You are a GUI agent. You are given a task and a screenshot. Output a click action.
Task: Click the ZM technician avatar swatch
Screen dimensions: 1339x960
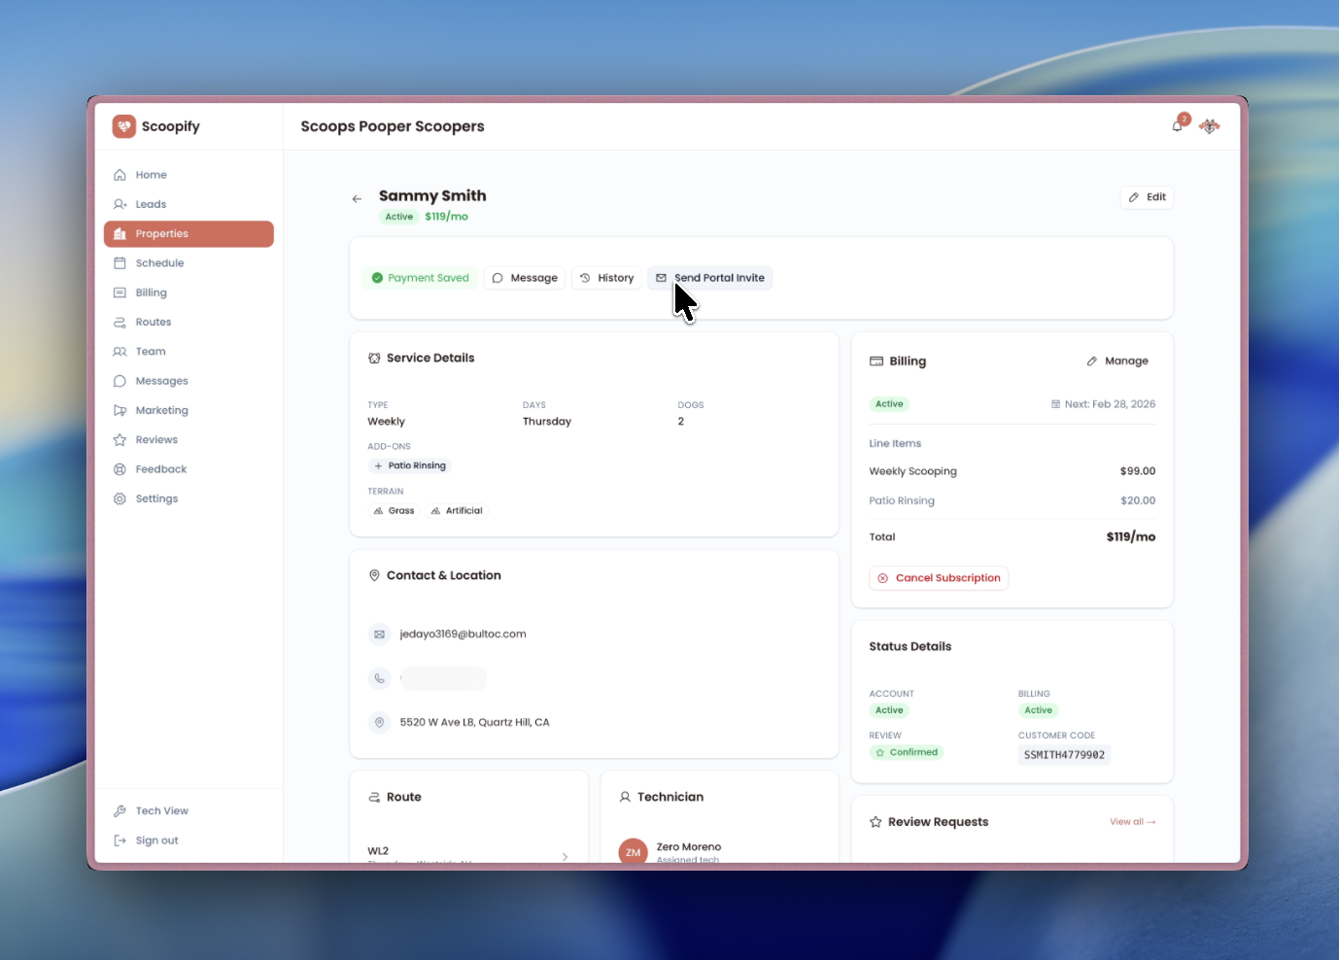[x=633, y=851]
